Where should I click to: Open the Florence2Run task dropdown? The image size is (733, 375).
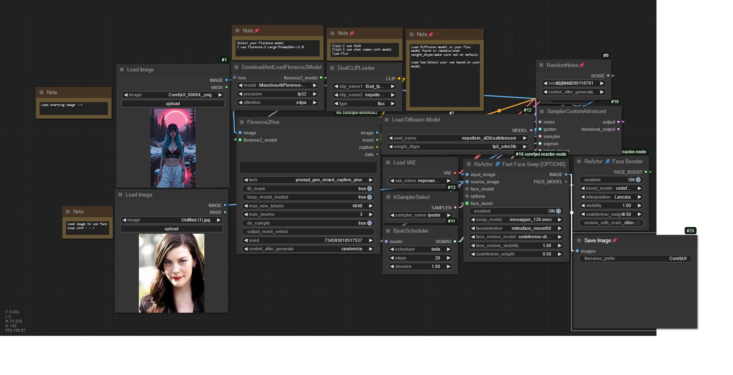308,180
